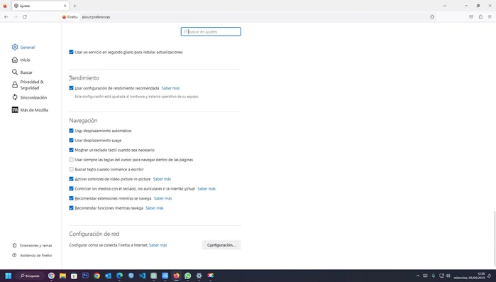Go to the Inicio settings section
This screenshot has height=282, width=496.
[21, 60]
